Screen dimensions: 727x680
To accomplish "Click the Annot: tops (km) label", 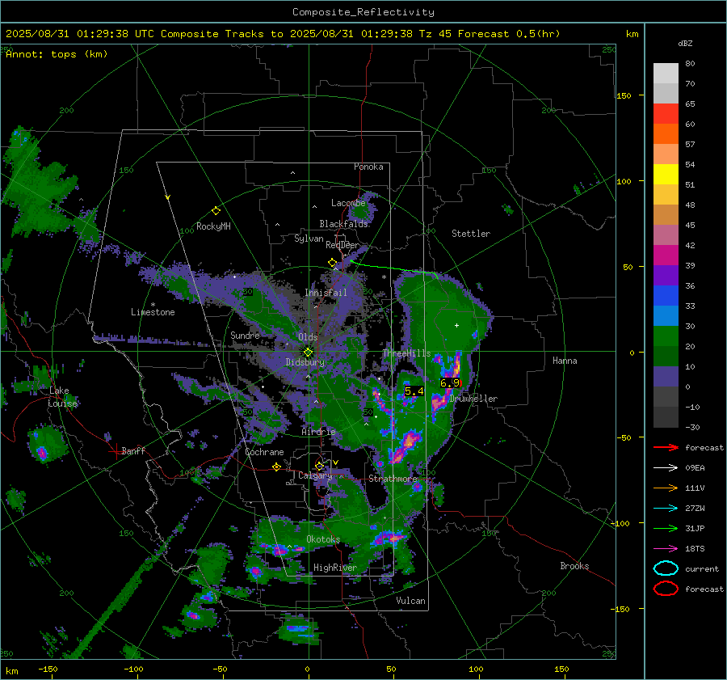I will tap(57, 54).
